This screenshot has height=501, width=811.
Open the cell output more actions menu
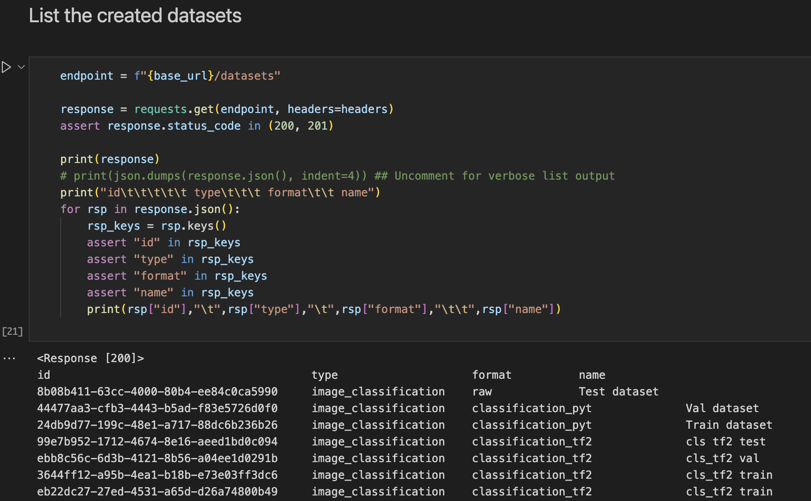(9, 358)
